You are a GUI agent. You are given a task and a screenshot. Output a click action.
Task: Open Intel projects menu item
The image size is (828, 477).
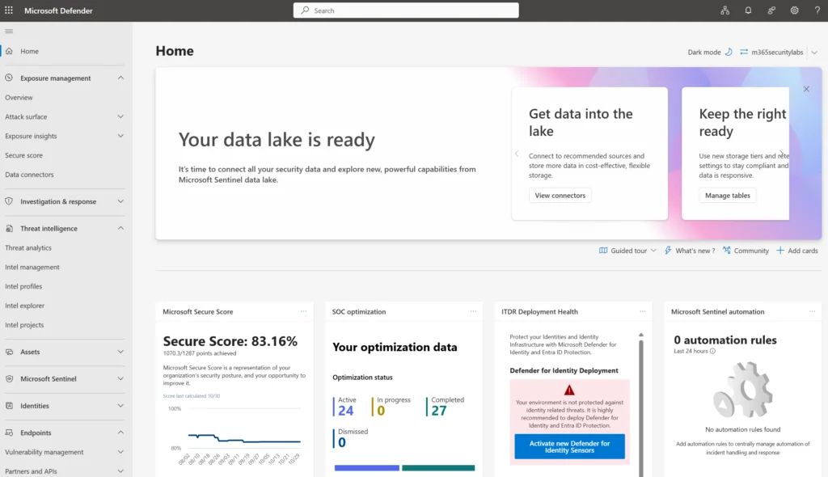click(x=24, y=325)
